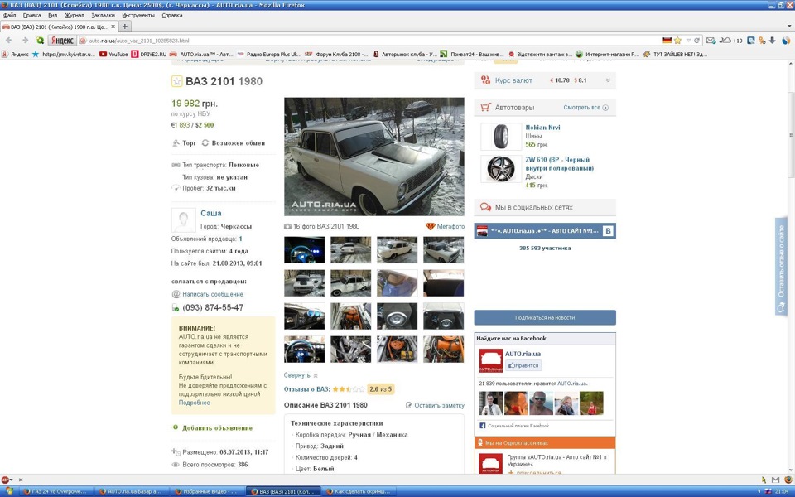The height and width of the screenshot is (497, 795).
Task: Open the Отзывы о ВАЗ reviews link
Action: coord(306,389)
